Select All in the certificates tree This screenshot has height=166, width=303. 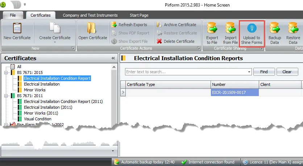19,67
